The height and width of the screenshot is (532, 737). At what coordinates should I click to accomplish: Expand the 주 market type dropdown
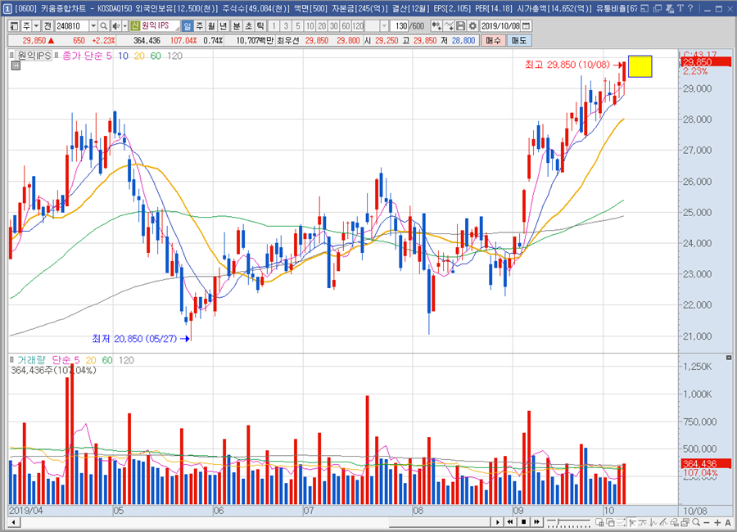click(x=36, y=26)
